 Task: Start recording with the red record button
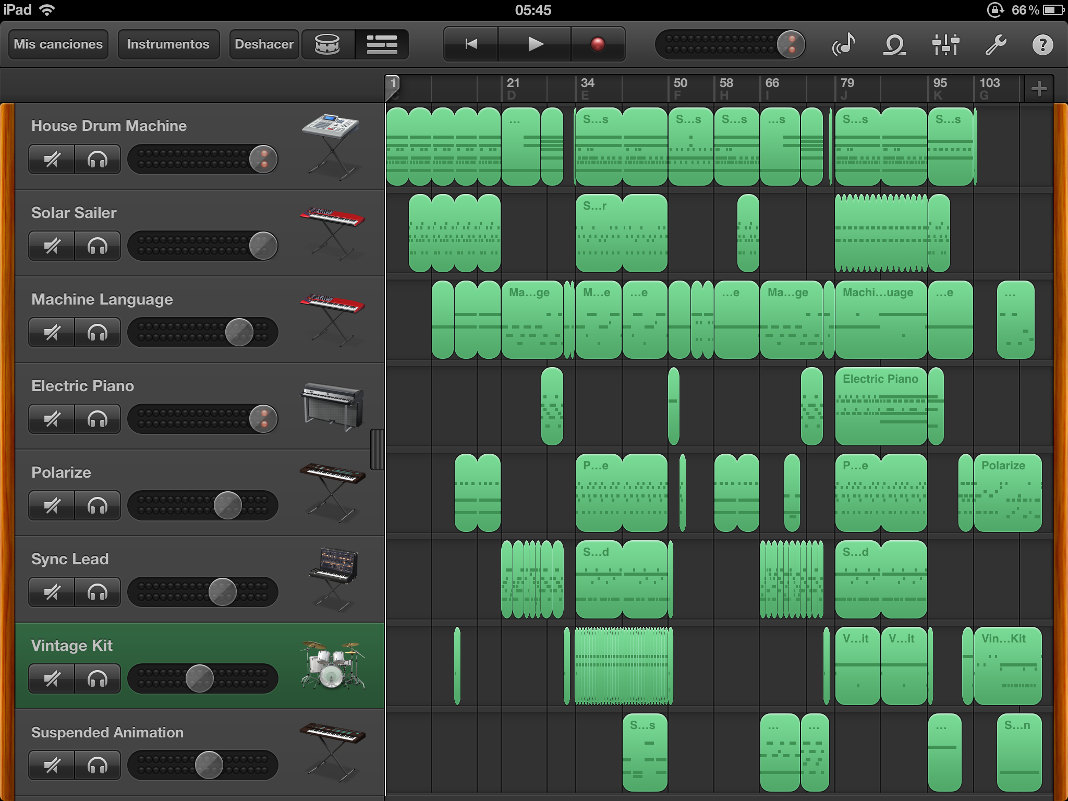[598, 44]
